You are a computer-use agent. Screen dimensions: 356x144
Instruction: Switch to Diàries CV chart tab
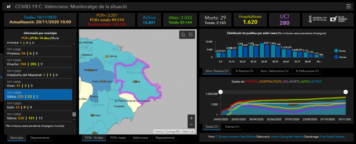[x=232, y=127]
